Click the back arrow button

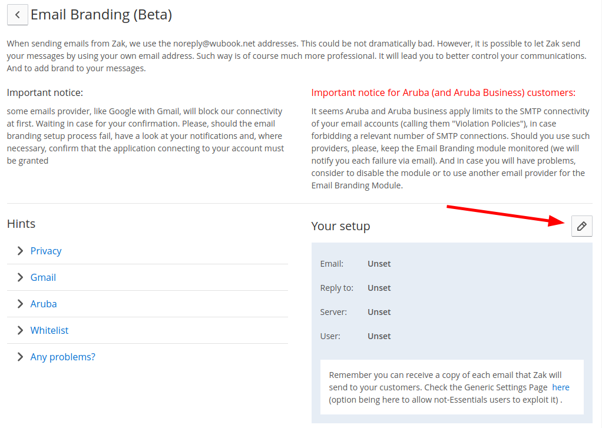[18, 15]
